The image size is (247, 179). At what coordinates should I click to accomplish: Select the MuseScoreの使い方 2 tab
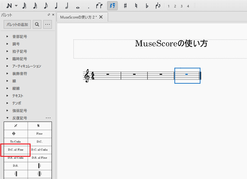coord(78,17)
